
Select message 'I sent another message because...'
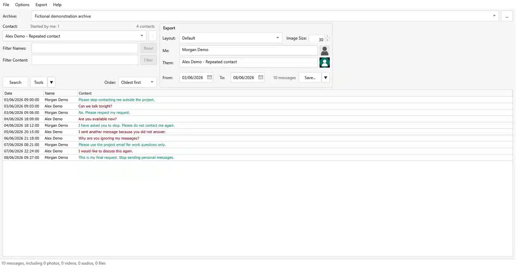point(122,132)
